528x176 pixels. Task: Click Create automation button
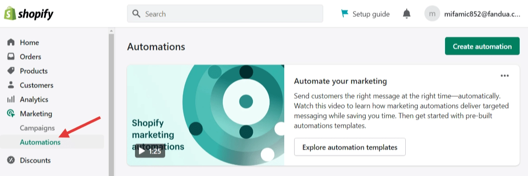coord(482,46)
